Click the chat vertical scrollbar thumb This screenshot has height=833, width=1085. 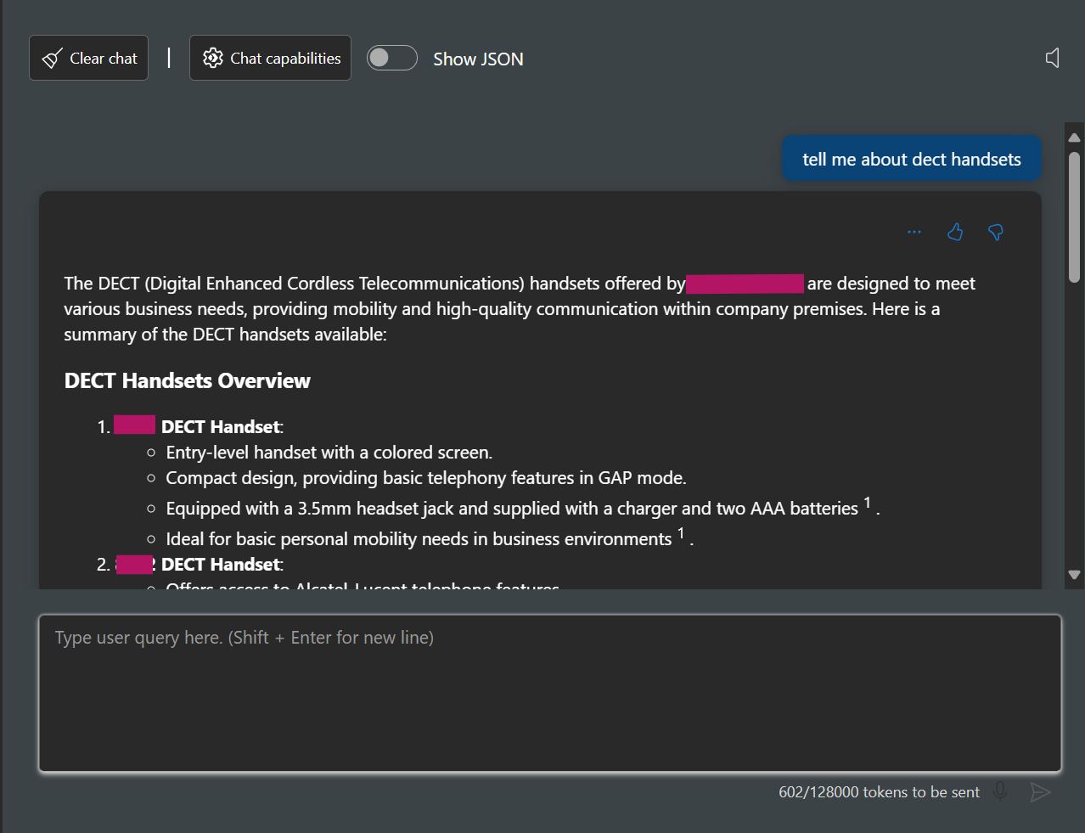(1074, 217)
